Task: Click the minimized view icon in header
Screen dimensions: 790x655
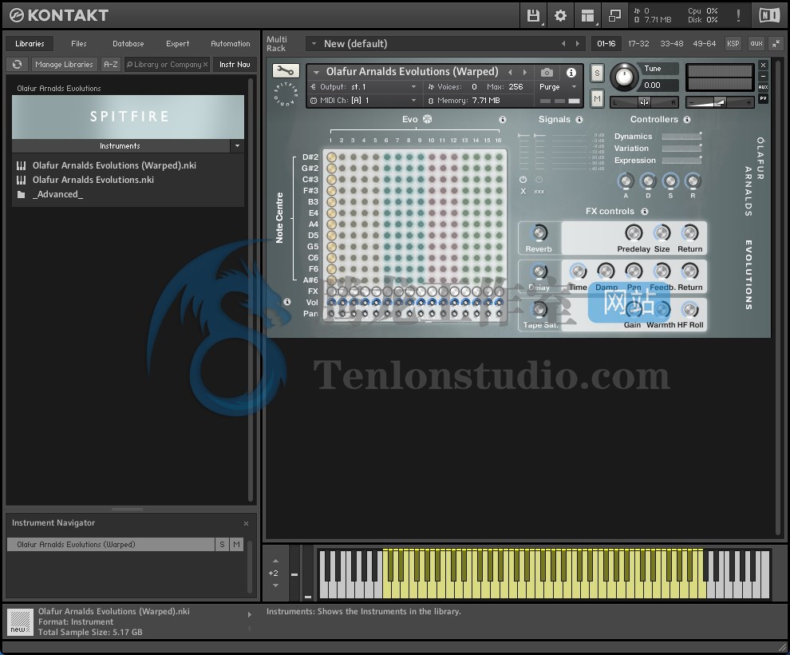Action: [614, 16]
